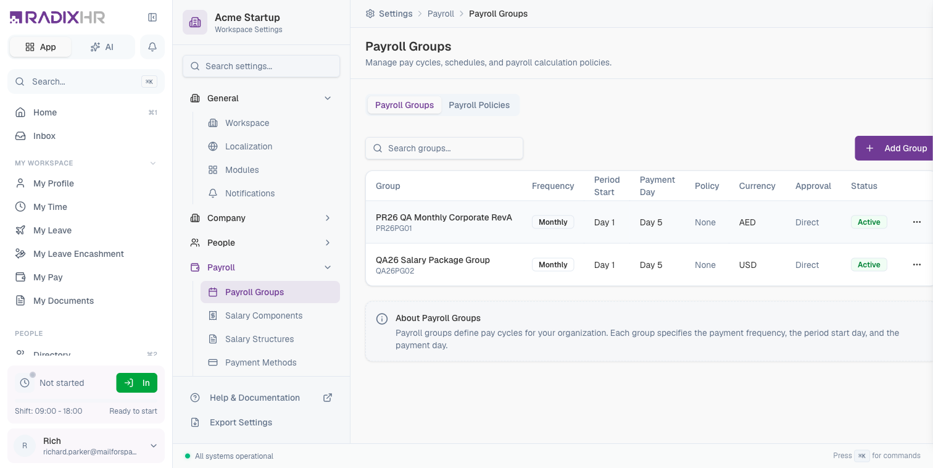Open My Pay page
The width and height of the screenshot is (933, 468).
pos(86,277)
